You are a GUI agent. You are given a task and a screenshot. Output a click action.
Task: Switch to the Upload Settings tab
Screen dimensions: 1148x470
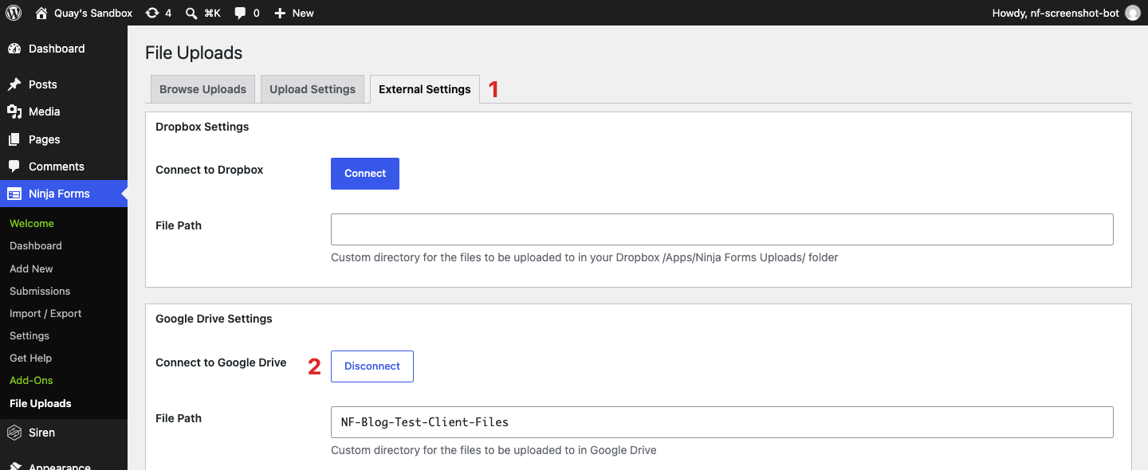313,89
